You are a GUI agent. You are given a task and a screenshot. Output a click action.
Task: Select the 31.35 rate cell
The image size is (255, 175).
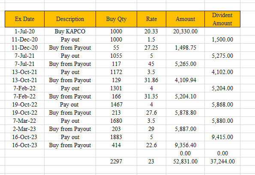(x=151, y=96)
